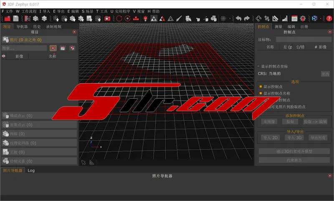Image resolution: width=334 pixels, height=201 pixels.
Task: Toggle the 显示控制点名称 checkbox
Action: click(261, 93)
